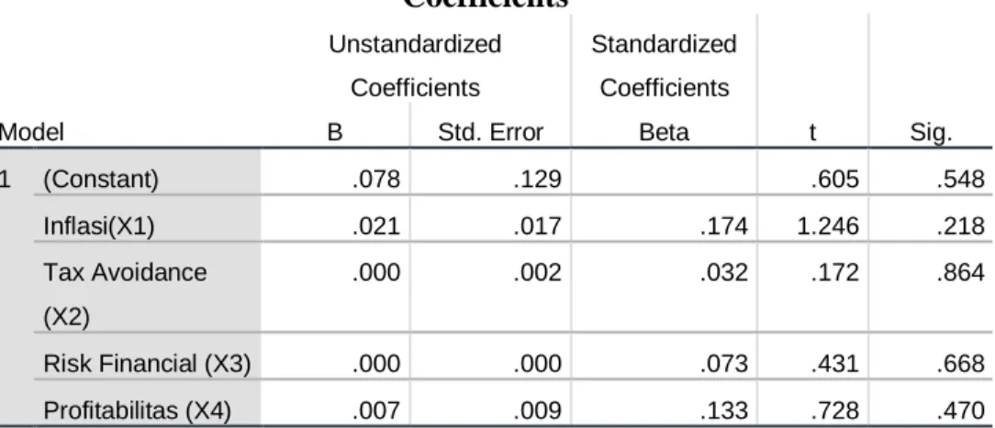
Task: Select the Profitabilitas (X4) row label
Action: tap(137, 411)
